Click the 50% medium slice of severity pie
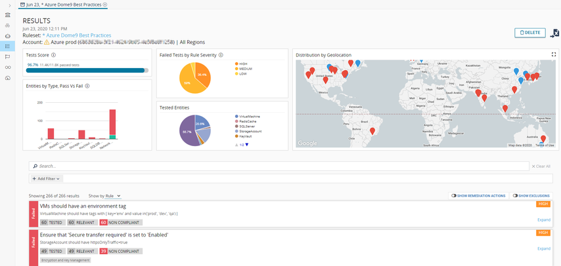Viewport: 561px width, 266px height. 188,82
